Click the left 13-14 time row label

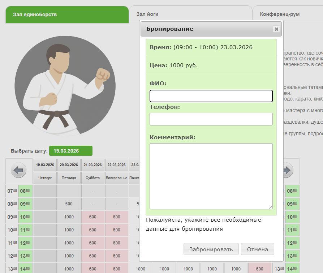pyautogui.click(x=19, y=268)
